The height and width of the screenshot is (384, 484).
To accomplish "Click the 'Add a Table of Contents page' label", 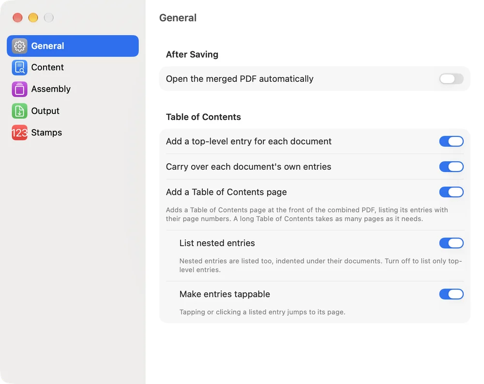I will [226, 192].
